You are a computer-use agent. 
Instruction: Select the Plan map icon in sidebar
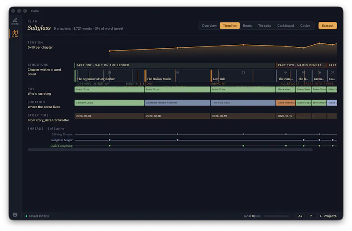tap(15, 34)
